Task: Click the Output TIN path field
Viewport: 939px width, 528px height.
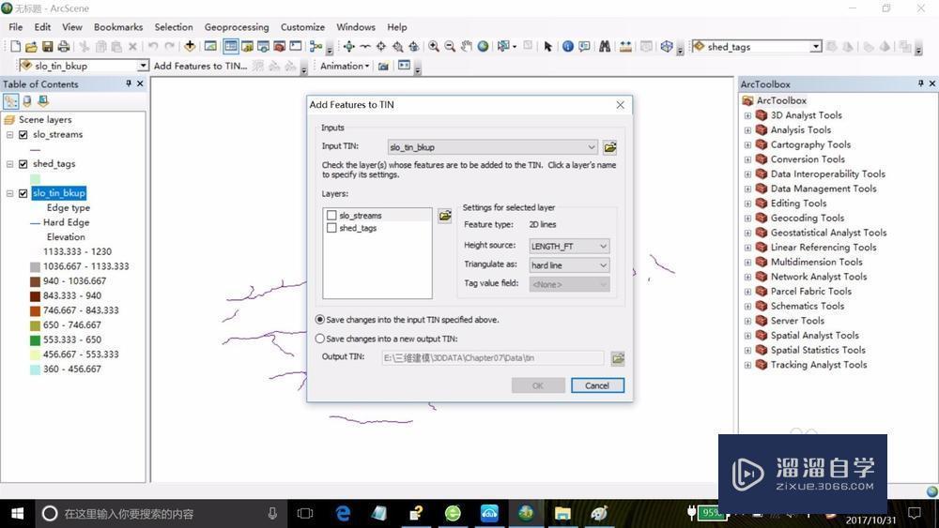Action: click(x=493, y=357)
